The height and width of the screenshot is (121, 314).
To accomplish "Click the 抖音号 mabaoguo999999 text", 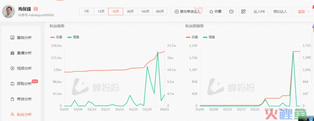I will point(36,15).
